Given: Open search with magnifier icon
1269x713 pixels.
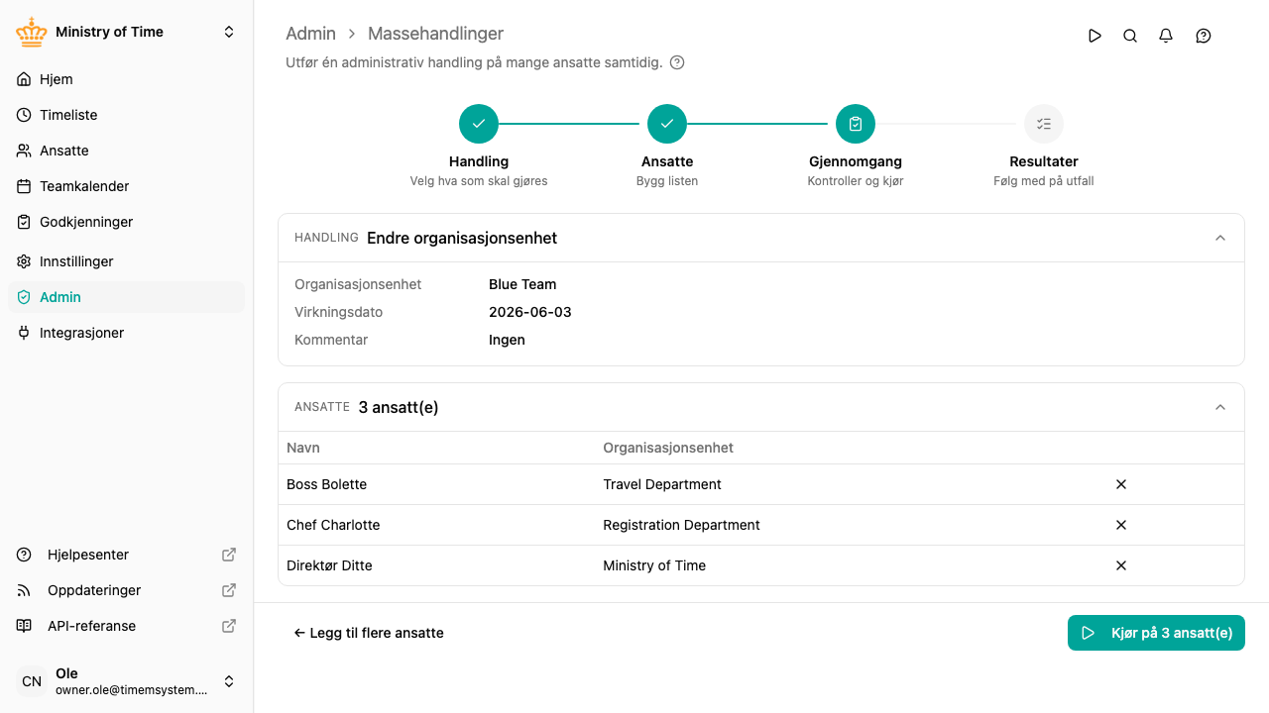Looking at the screenshot, I should click(x=1130, y=36).
